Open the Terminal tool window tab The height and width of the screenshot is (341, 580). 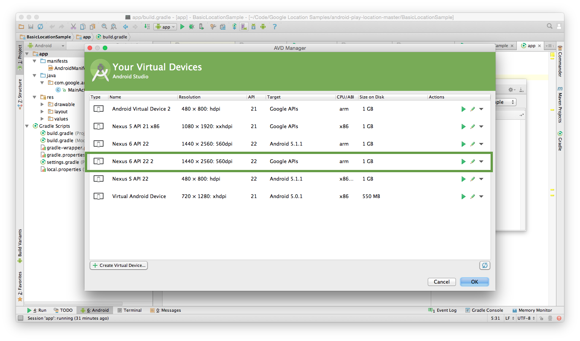[129, 310]
